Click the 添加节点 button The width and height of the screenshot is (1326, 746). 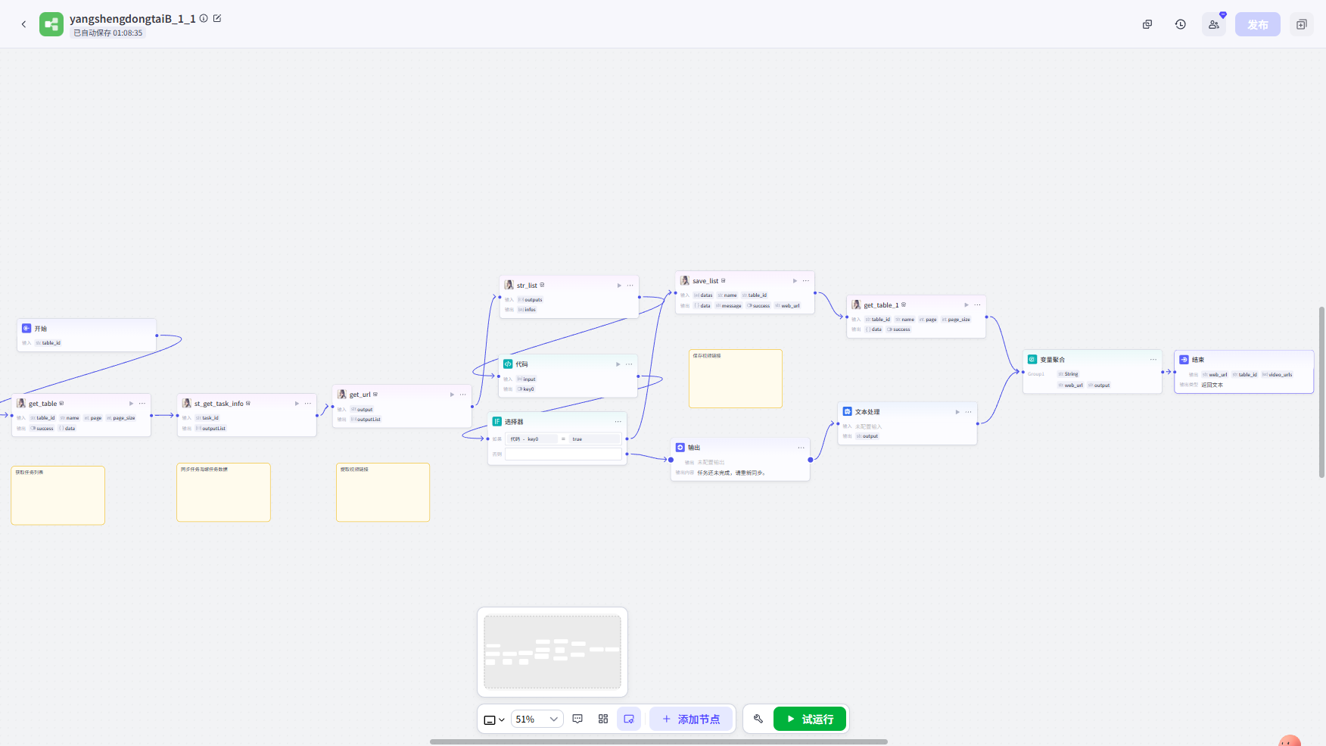pyautogui.click(x=691, y=719)
